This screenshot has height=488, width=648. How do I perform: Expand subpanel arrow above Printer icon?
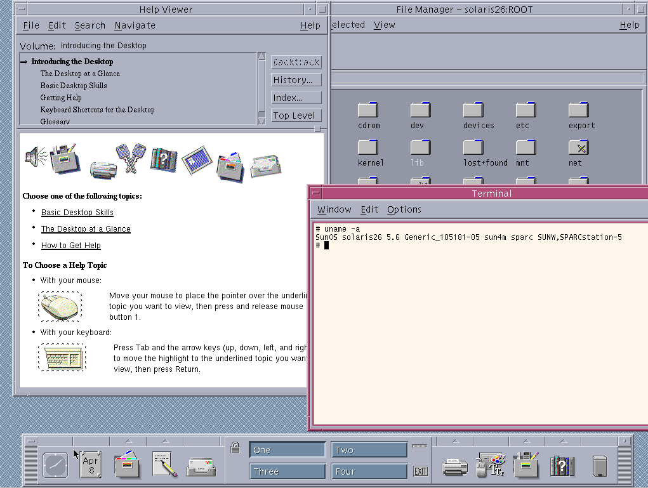[x=454, y=441]
